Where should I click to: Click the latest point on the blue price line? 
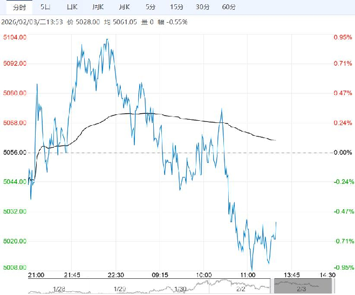276,222
